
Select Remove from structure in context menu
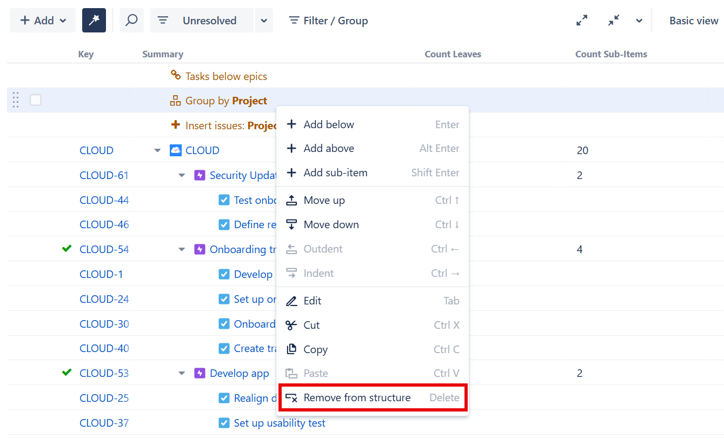(357, 398)
